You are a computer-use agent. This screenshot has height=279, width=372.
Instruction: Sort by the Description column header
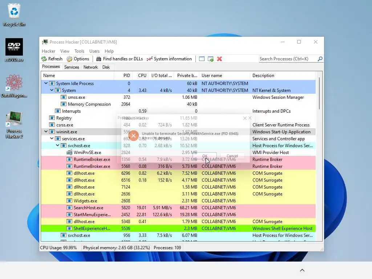coord(283,76)
